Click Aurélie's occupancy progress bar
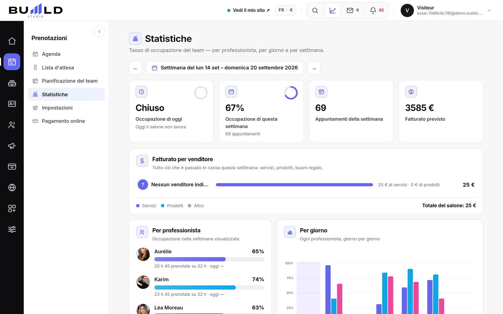Viewport: 503px width, 314px height. pos(209,259)
